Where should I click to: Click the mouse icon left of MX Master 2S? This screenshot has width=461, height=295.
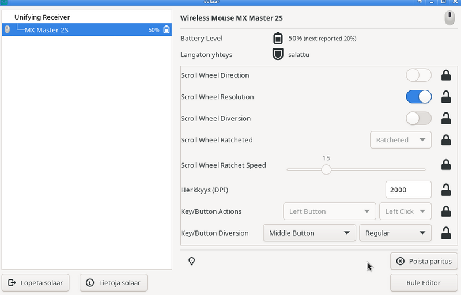click(7, 29)
